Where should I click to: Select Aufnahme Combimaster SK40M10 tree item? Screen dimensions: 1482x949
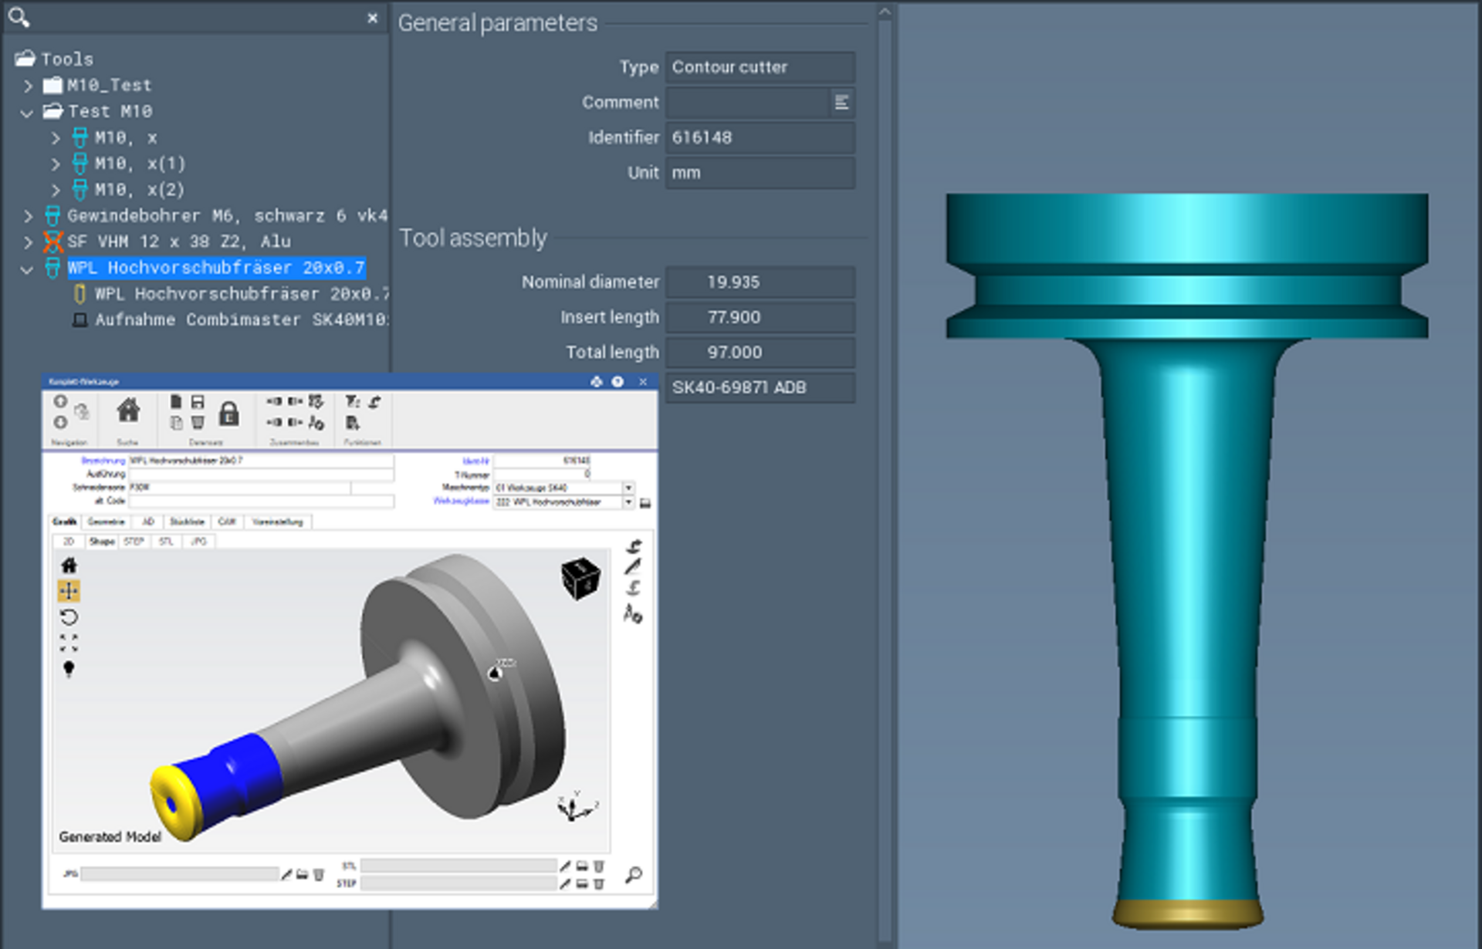tap(241, 319)
